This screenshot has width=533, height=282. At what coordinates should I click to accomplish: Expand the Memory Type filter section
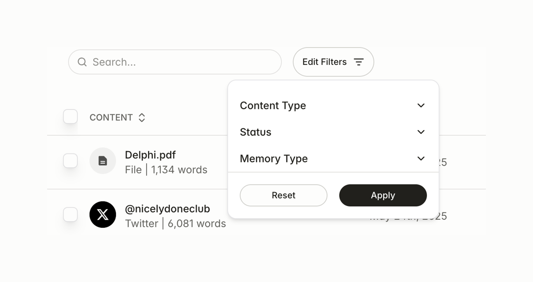274,159
